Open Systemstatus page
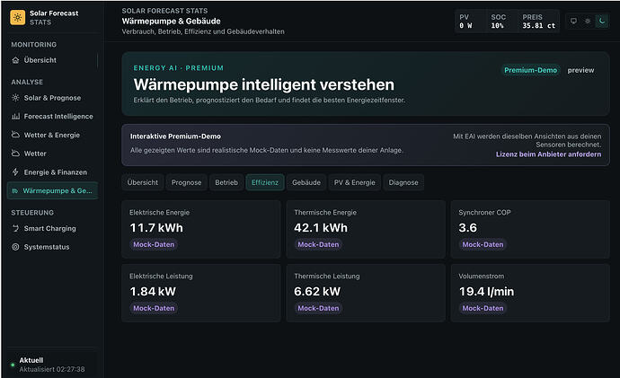The height and width of the screenshot is (378, 620). point(52,247)
